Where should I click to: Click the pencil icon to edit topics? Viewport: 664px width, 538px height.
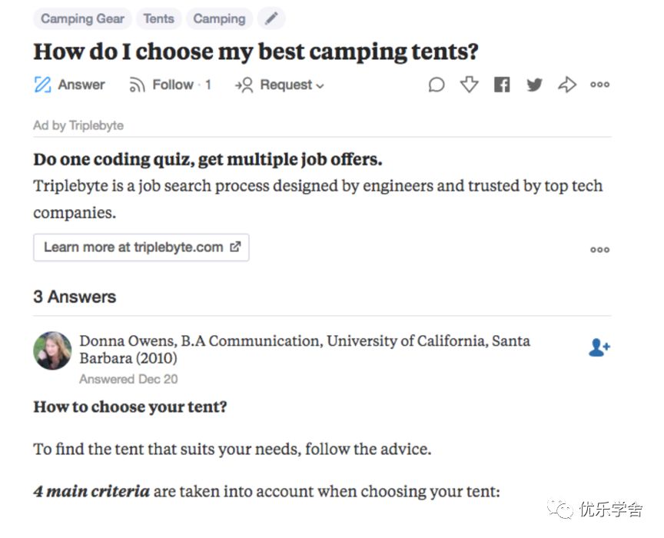271,18
